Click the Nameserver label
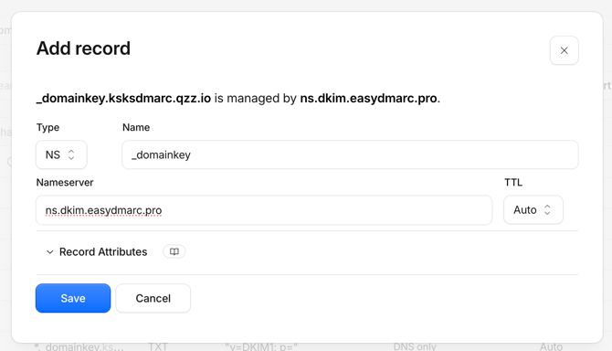This screenshot has width=612, height=351. pyautogui.click(x=65, y=182)
